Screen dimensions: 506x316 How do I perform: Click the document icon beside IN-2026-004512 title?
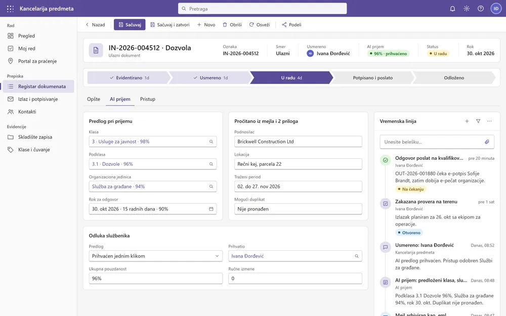tap(96, 50)
